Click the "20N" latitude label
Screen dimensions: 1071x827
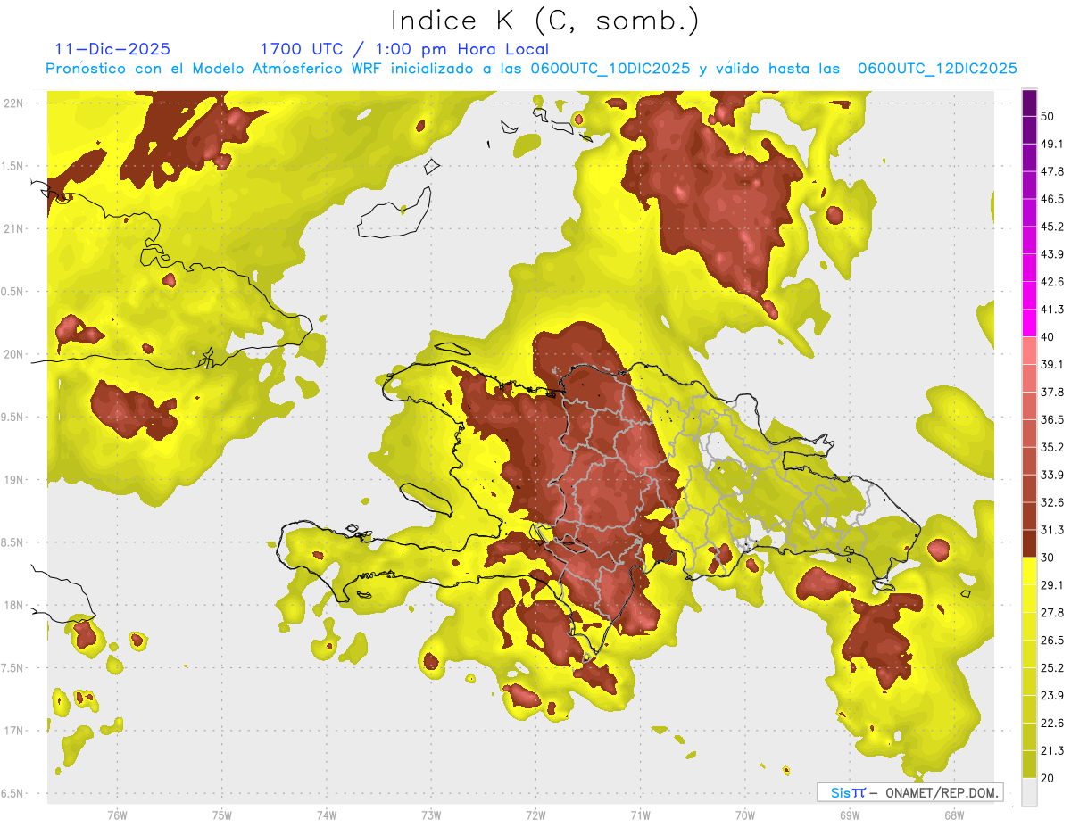pyautogui.click(x=14, y=354)
